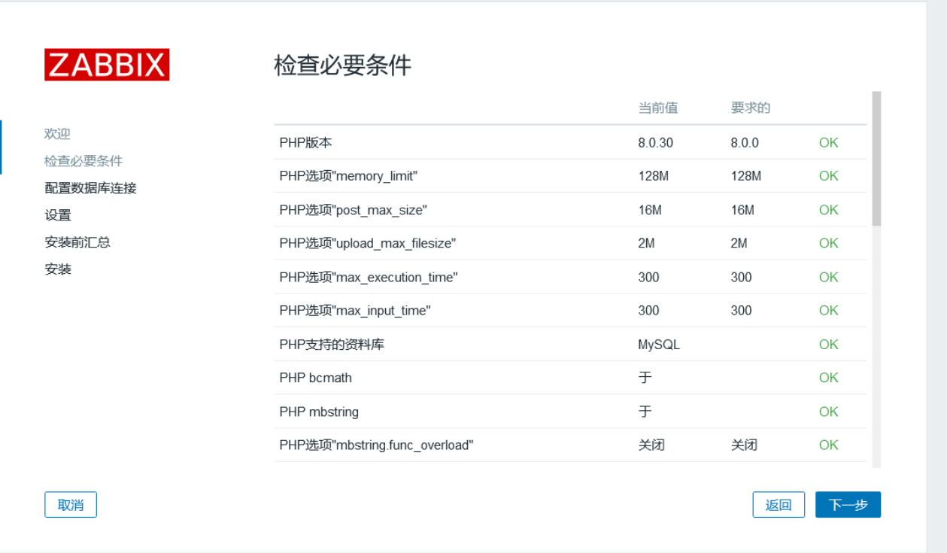Viewport: 947px width, 553px height.
Task: Click OK status for PHP mbstring
Action: [x=828, y=412]
